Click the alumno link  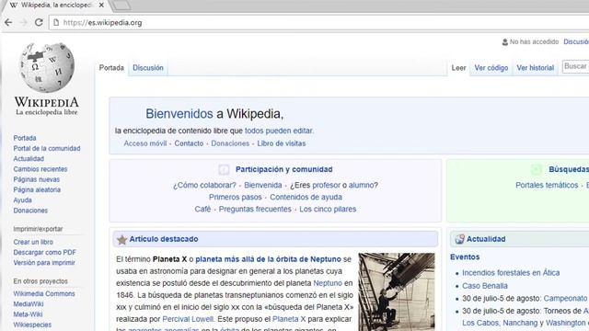361,186
